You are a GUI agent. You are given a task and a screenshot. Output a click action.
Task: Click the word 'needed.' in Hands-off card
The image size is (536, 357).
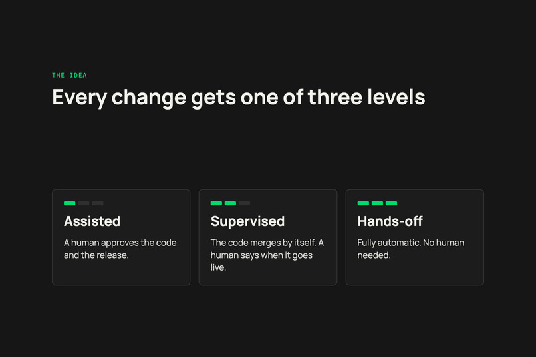tap(374, 255)
